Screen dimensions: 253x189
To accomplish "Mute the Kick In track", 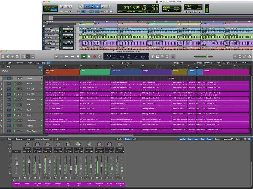I will tap(18, 84).
